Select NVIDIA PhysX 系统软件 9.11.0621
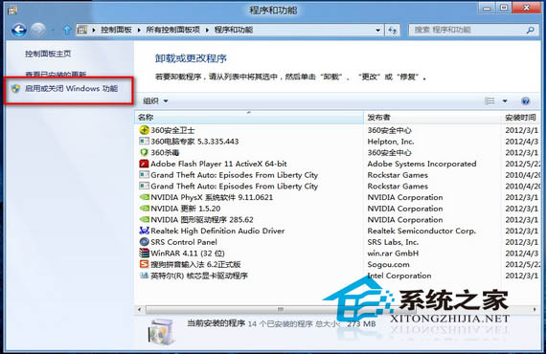 point(212,197)
